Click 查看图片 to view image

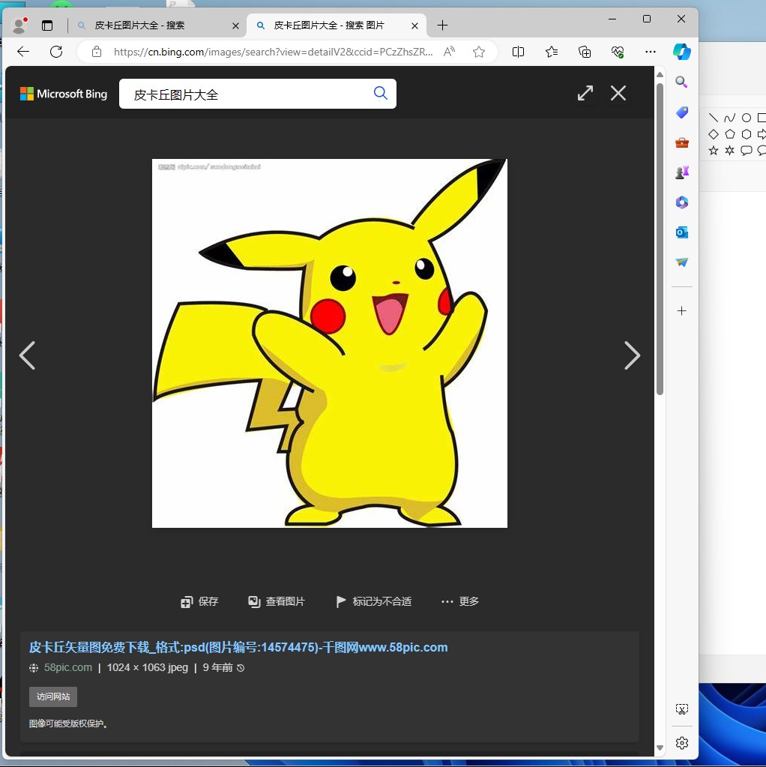point(277,601)
